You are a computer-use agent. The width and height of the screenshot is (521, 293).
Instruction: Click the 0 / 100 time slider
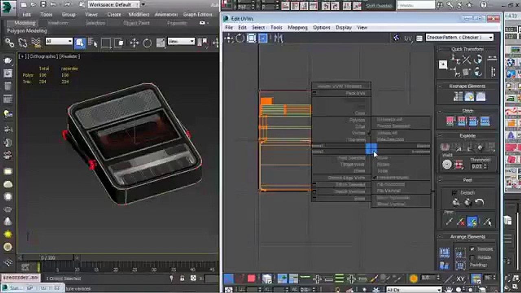(x=48, y=258)
